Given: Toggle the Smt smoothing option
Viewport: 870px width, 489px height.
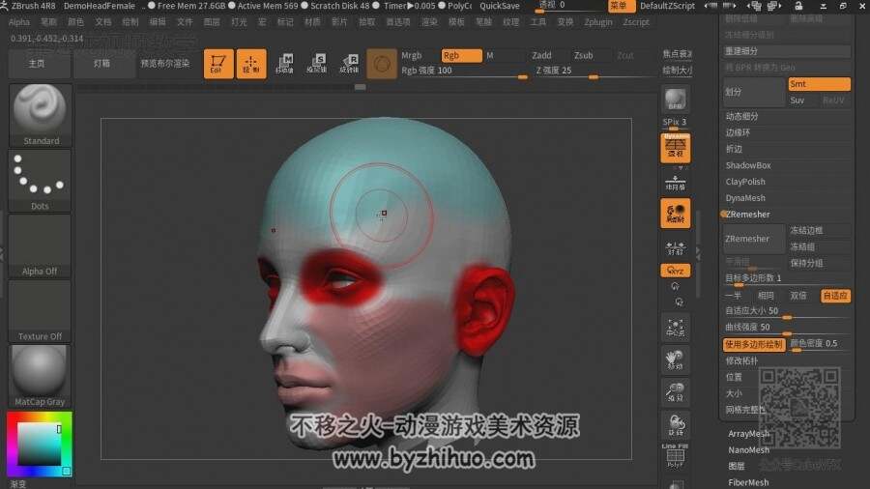Looking at the screenshot, I should [819, 84].
